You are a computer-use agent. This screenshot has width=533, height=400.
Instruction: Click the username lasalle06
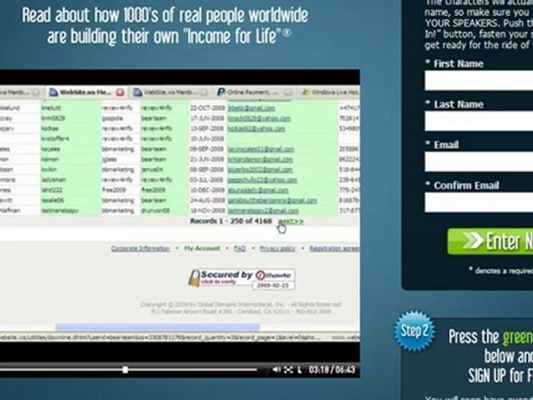click(52, 201)
